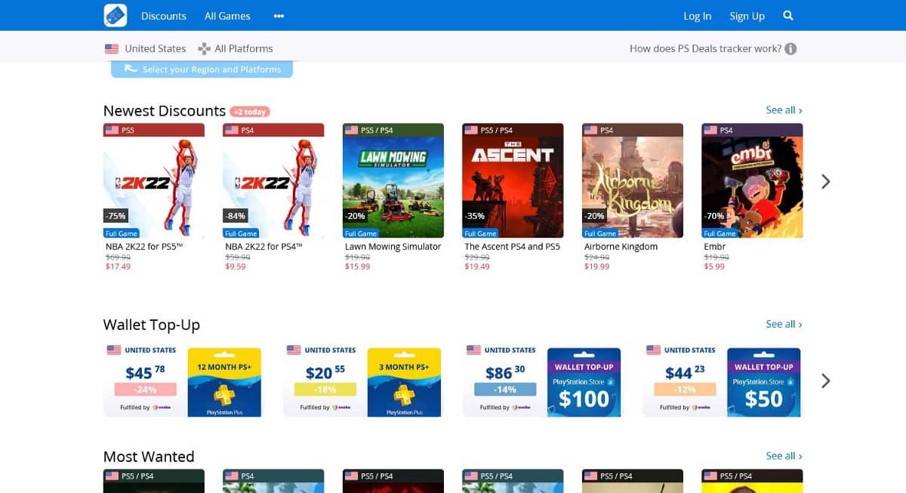Show next Newest Discounts items arrow
The image size is (906, 493).
pos(825,181)
